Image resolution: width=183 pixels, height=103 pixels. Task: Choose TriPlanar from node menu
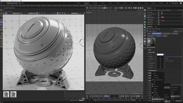(x=158, y=93)
